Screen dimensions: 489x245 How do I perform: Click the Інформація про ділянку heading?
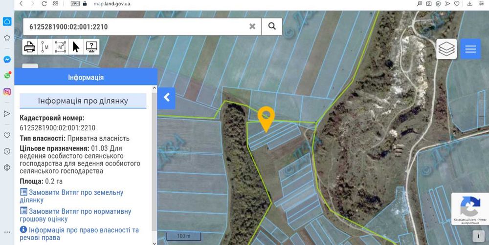point(83,101)
